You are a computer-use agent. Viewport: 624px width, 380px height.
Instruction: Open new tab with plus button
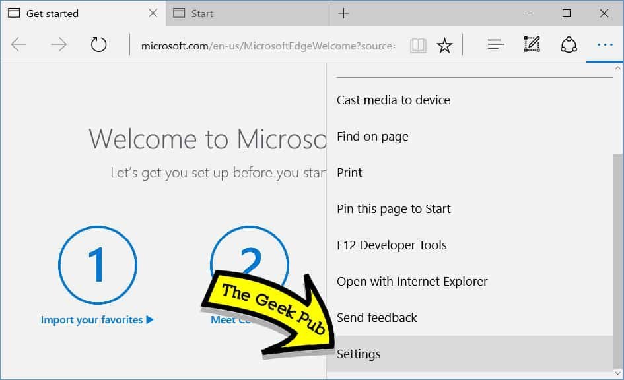[x=343, y=13]
